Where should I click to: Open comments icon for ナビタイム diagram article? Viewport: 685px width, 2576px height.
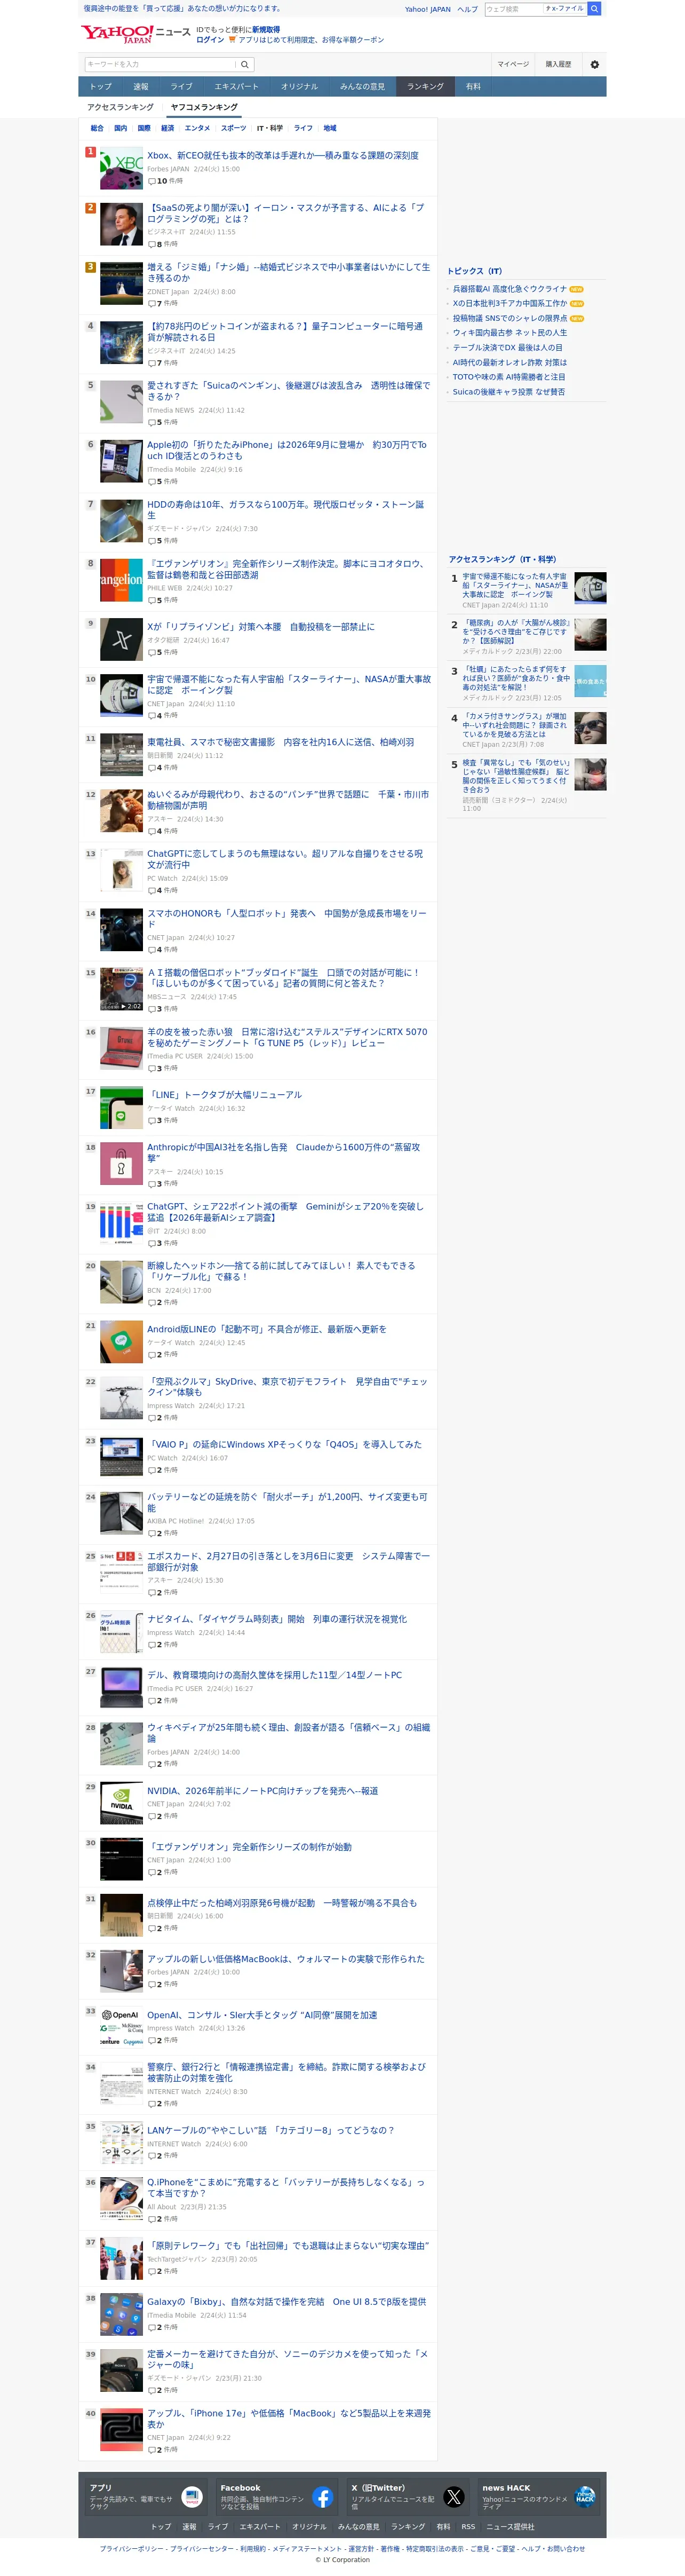point(152,1645)
